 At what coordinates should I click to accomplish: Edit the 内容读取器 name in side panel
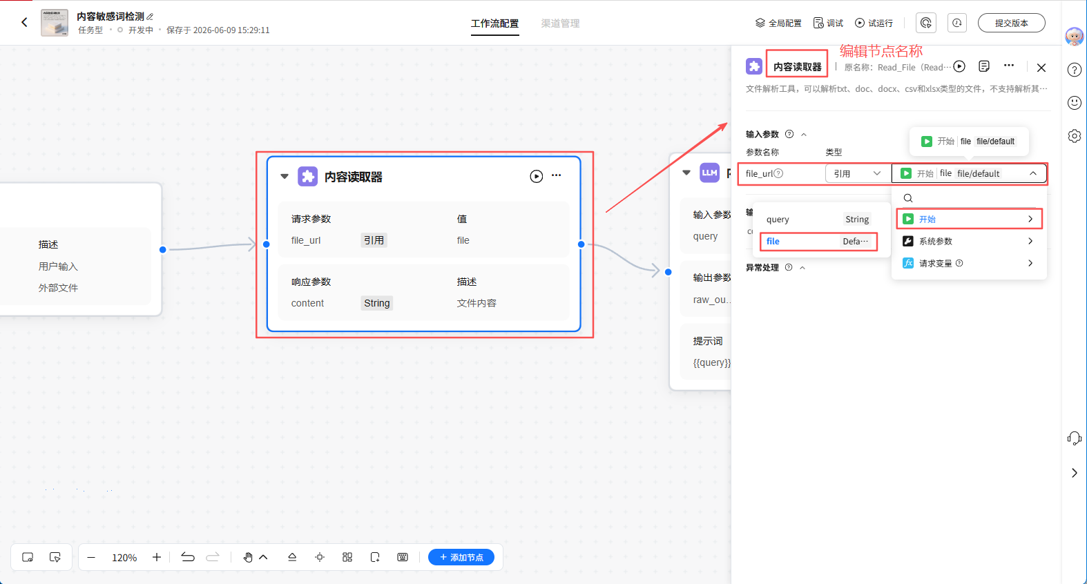(797, 67)
